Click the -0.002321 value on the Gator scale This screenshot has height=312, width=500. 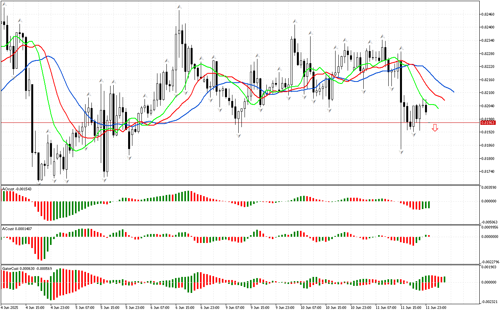(488, 301)
